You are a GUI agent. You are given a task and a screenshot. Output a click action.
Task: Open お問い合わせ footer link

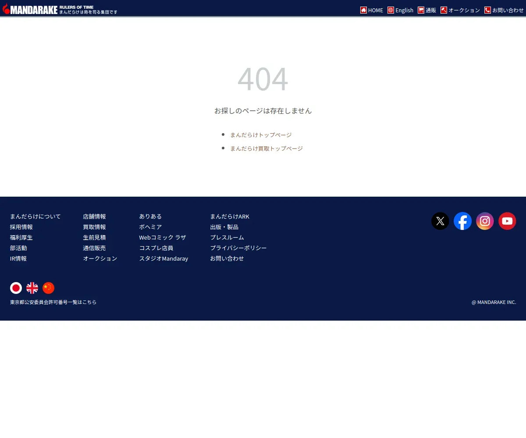[227, 258]
